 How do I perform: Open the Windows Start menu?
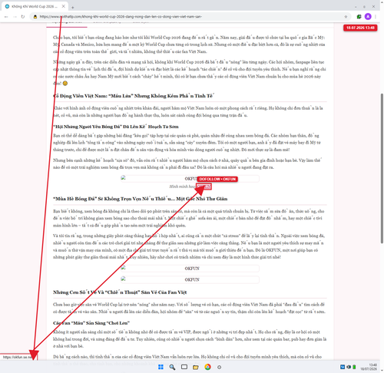161,367
